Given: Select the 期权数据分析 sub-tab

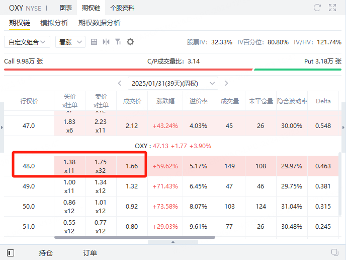Looking at the screenshot, I should point(99,23).
